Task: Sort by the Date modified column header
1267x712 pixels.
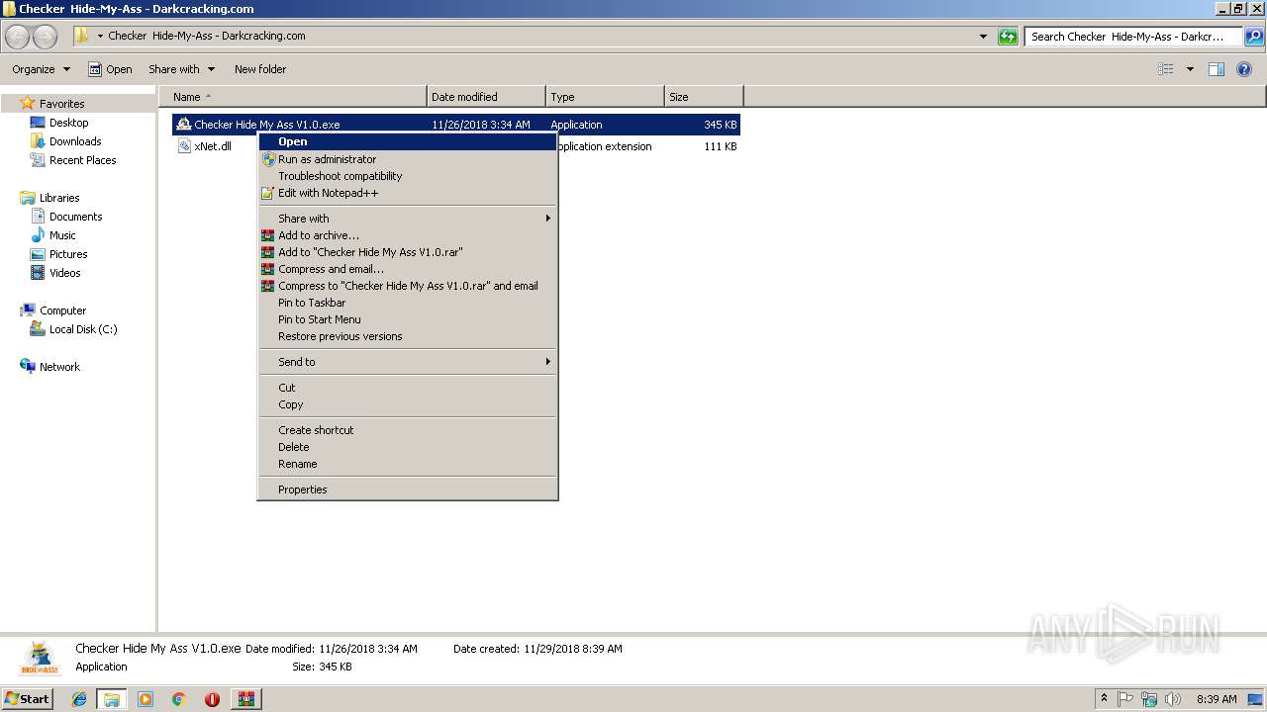Action: point(486,97)
